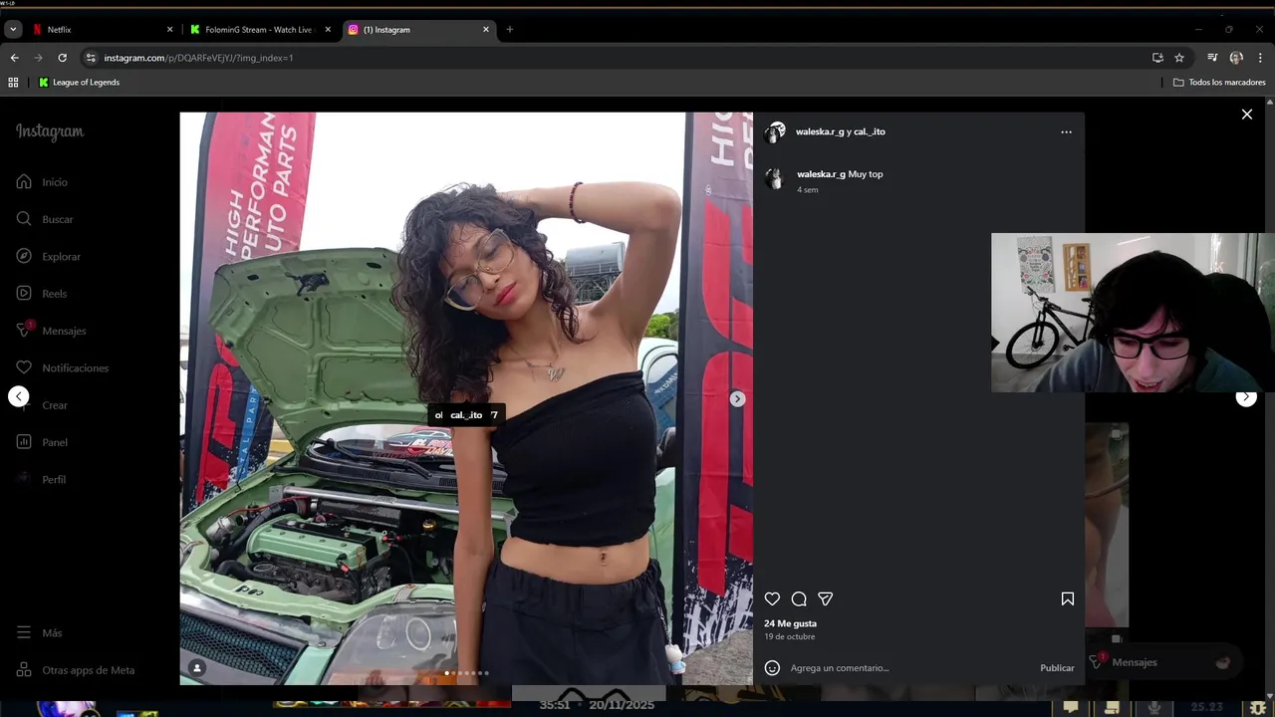Reload the page
The height and width of the screenshot is (717, 1275).
coord(62,58)
